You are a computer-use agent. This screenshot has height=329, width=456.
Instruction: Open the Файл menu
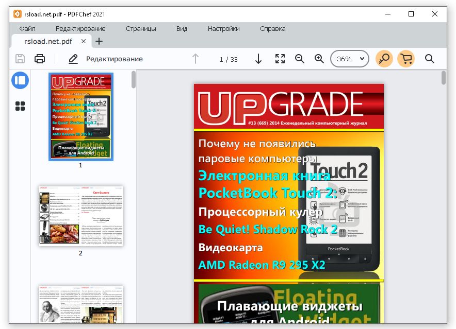click(28, 29)
